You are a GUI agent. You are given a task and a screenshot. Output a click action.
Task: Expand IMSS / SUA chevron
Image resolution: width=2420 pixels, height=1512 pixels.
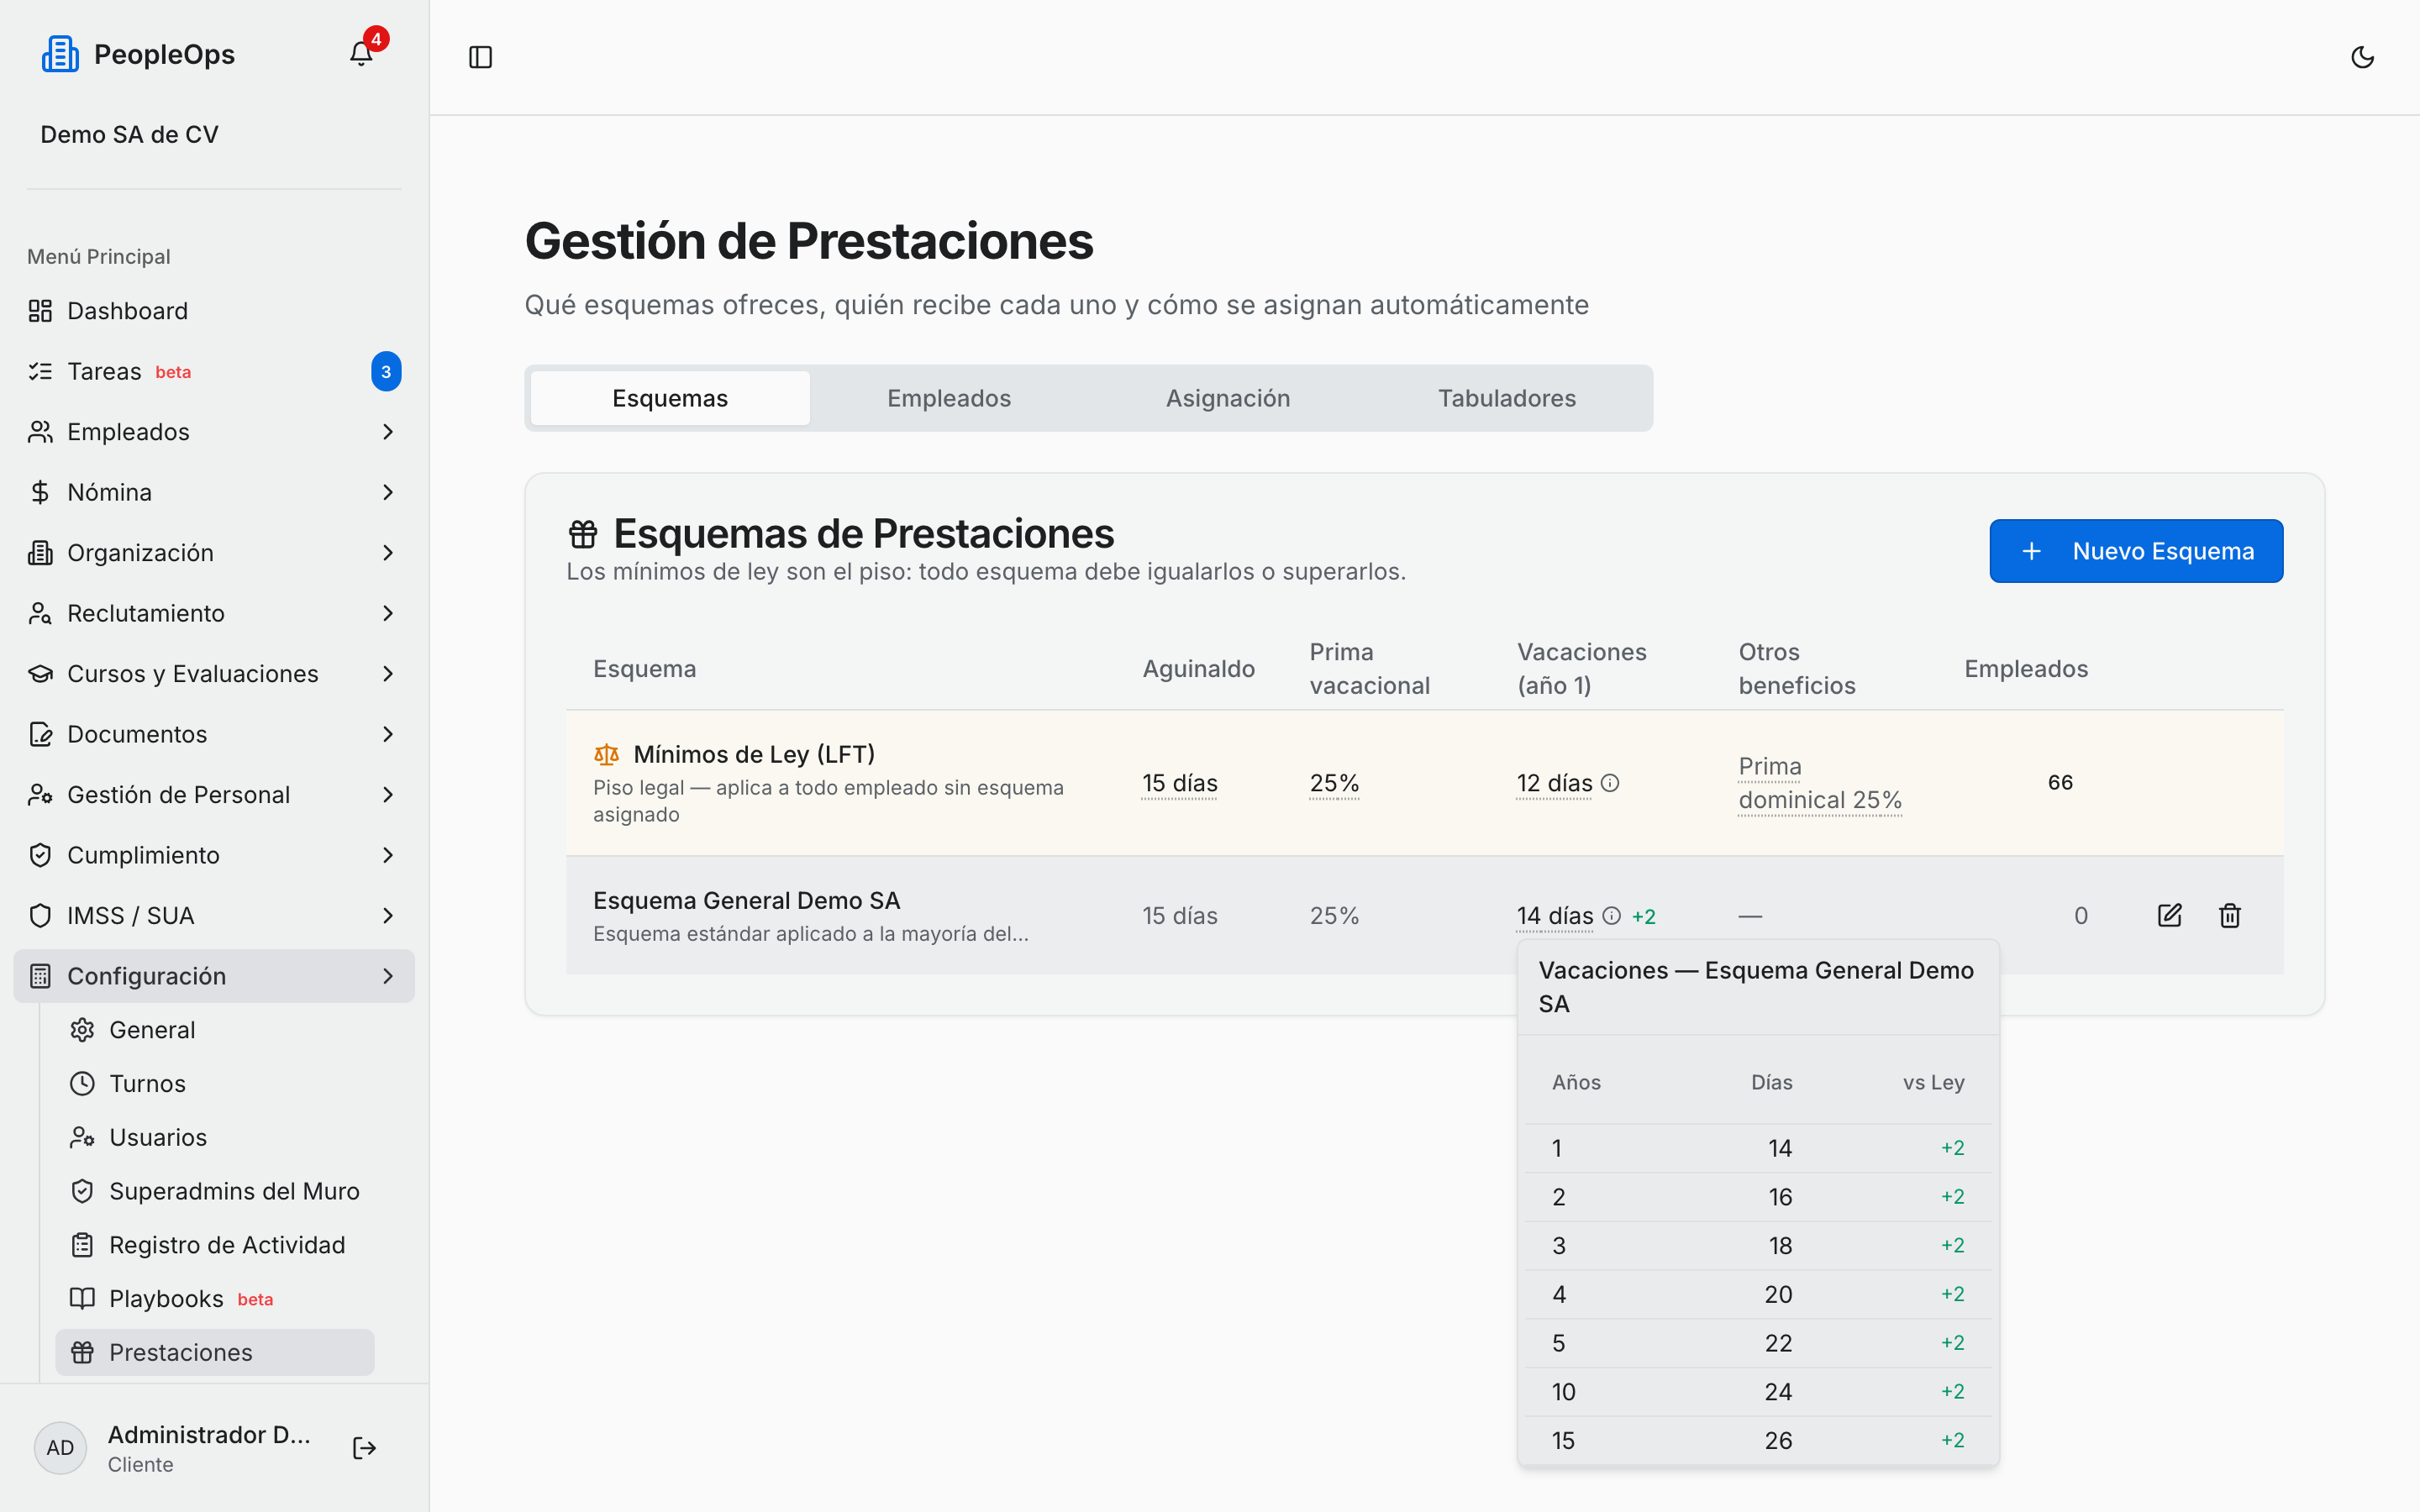[x=388, y=916]
